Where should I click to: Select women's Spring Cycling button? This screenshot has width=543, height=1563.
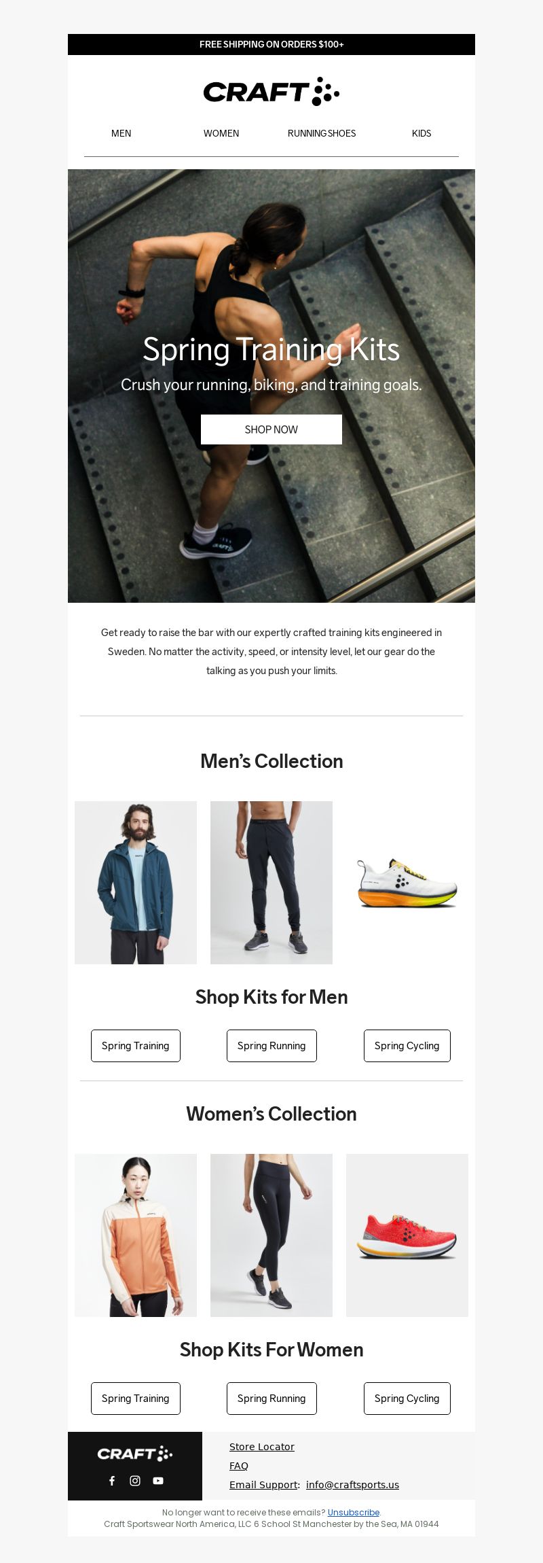[x=407, y=1399]
